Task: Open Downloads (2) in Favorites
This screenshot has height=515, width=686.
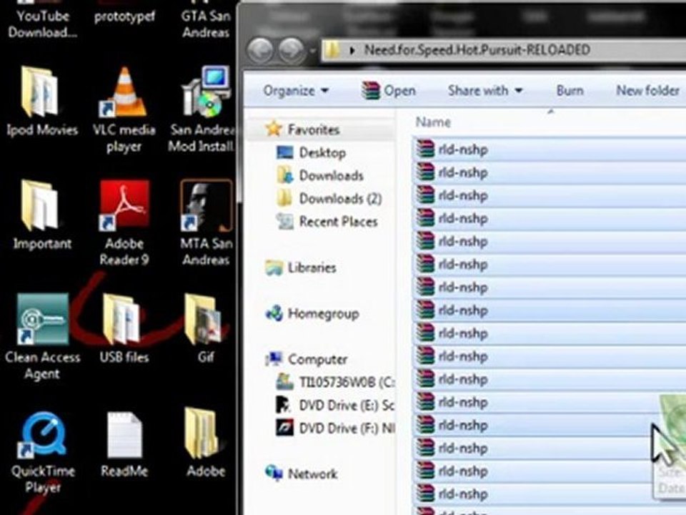Action: point(329,199)
